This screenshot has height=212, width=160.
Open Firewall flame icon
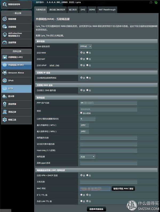click(x=5, y=96)
